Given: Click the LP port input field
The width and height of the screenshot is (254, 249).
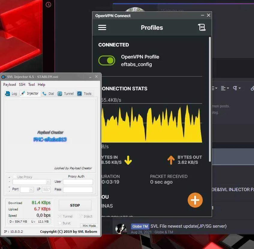Looking at the screenshot, I should [46, 189].
